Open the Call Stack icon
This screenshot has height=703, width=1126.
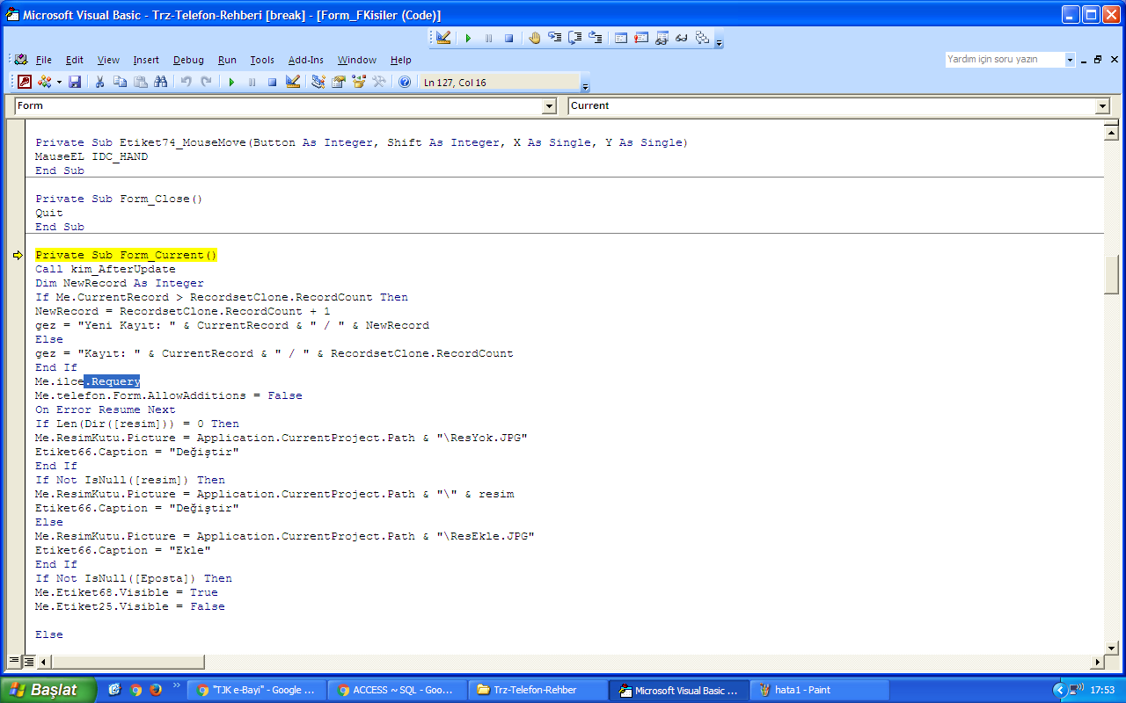[702, 38]
